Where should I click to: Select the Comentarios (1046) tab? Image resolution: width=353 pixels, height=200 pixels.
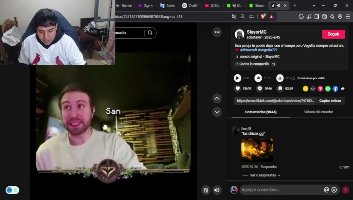[261, 112]
